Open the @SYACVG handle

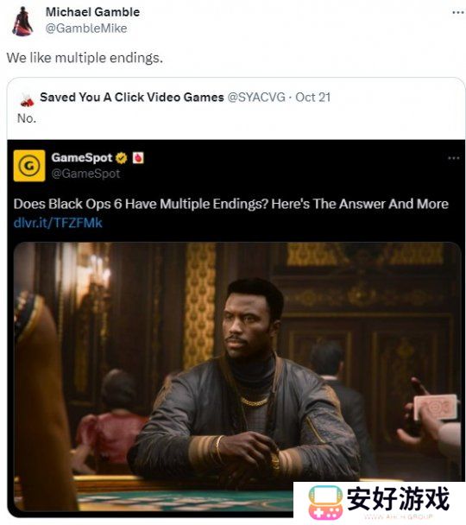pos(256,98)
